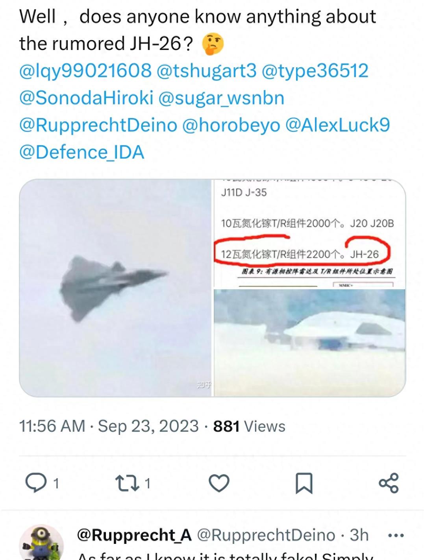Bookmark this tweet

[x=304, y=483]
